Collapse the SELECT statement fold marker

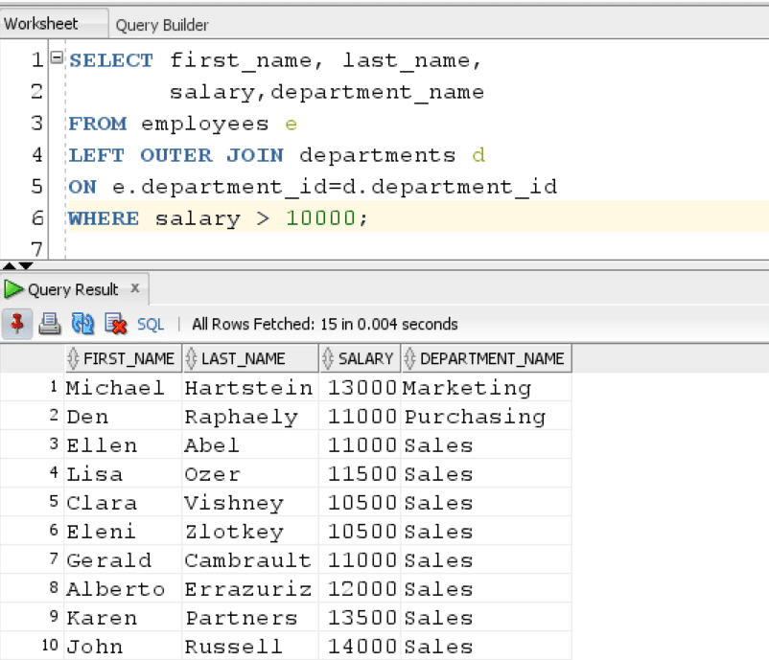tap(55, 58)
